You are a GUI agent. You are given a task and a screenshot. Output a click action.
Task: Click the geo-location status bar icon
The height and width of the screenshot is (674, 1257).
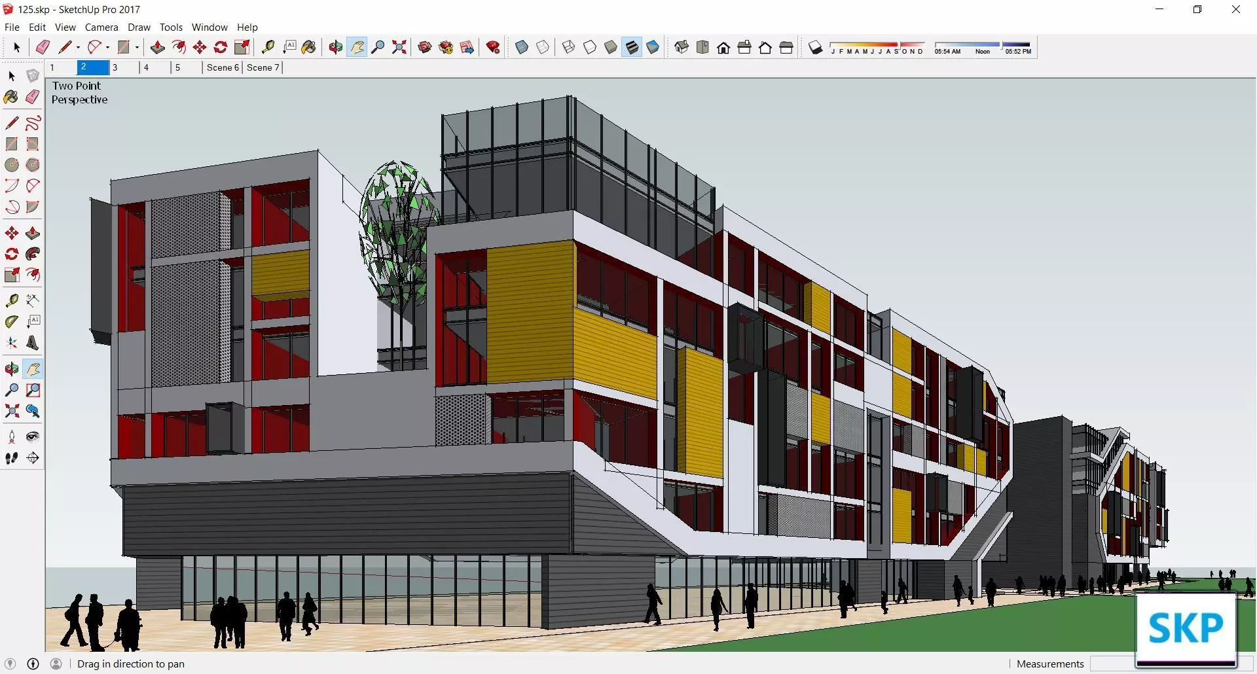coord(10,664)
